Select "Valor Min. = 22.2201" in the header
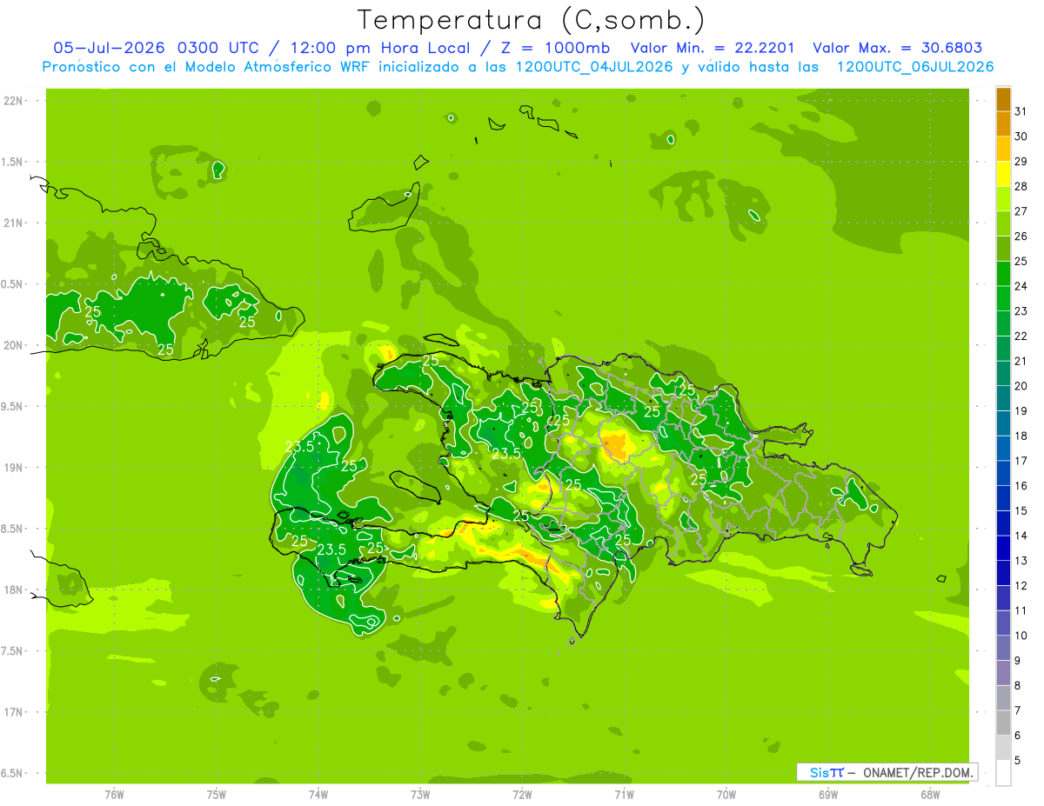 tap(713, 48)
